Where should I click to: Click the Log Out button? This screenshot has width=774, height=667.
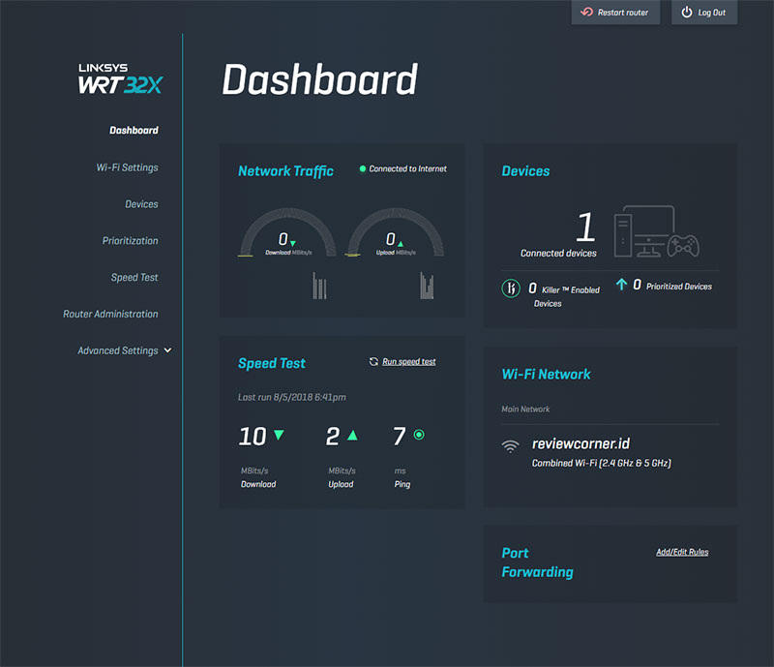click(x=704, y=13)
